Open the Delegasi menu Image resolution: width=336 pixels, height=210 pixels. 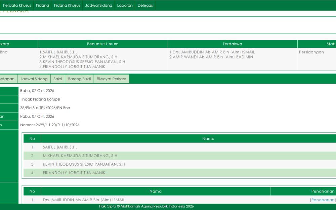point(145,5)
